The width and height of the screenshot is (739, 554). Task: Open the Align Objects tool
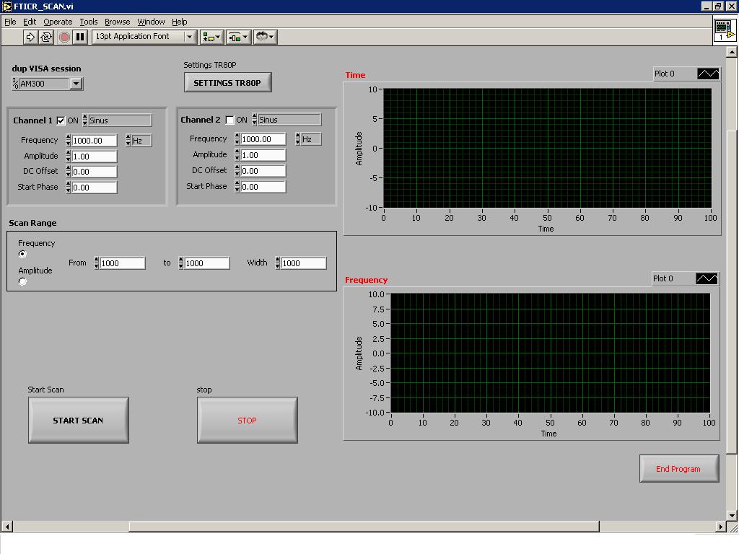(211, 37)
